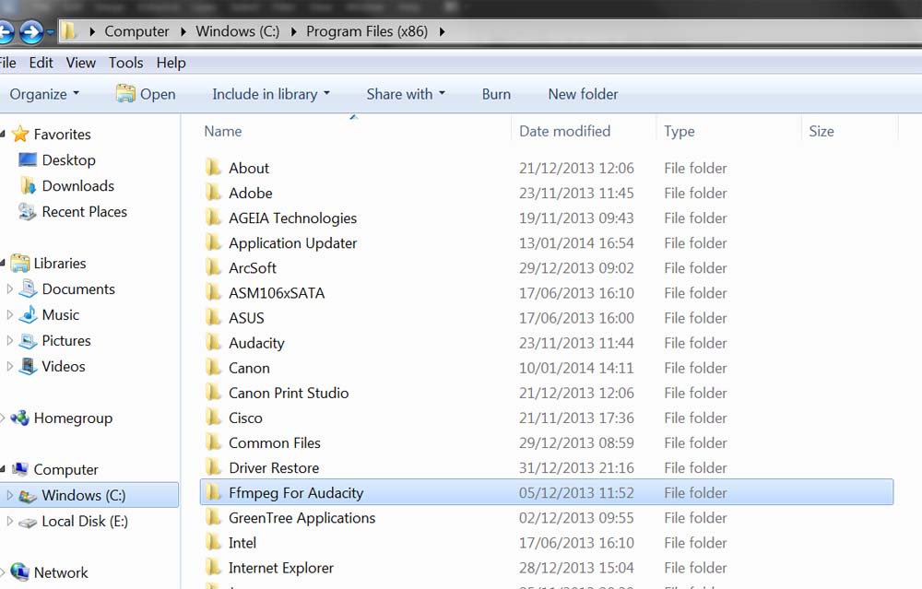Open the Help menu
Screen dimensions: 922x589
pos(171,63)
